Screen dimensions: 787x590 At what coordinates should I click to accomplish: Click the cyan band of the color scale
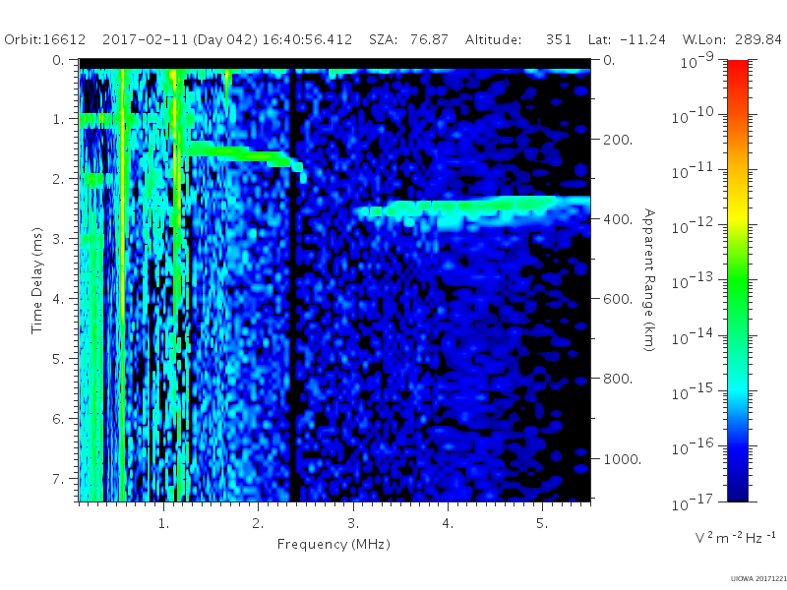[737, 388]
